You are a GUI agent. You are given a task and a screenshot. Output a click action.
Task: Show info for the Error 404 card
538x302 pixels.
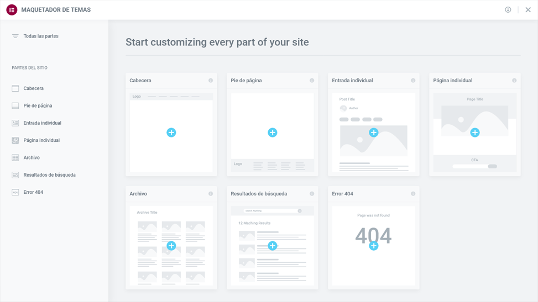413,194
